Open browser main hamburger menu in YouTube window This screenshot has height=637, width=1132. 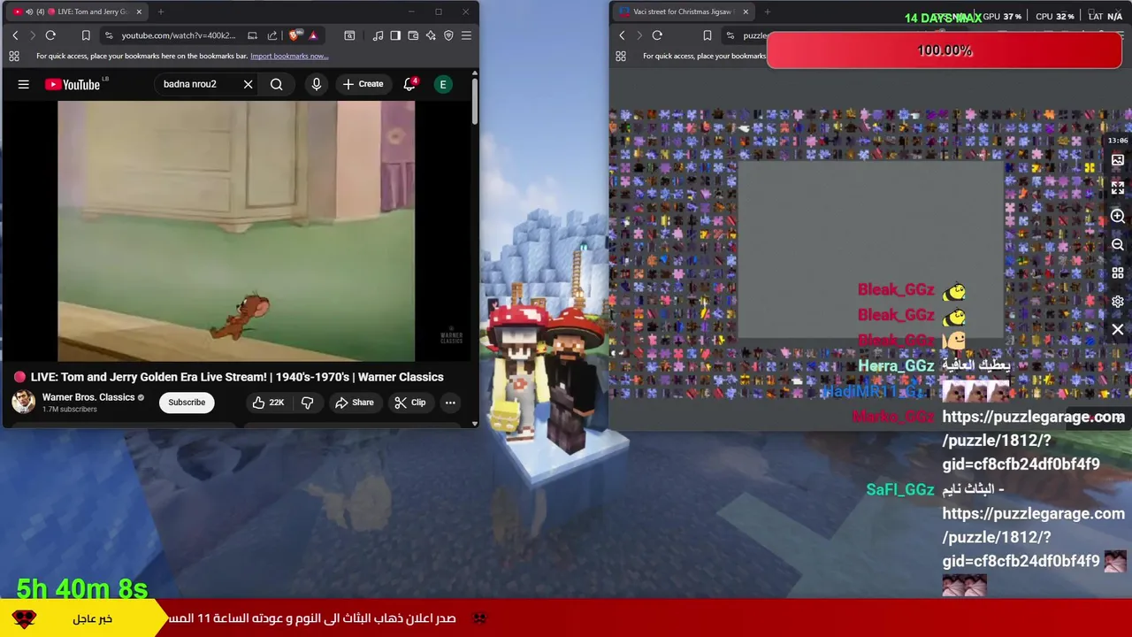[466, 35]
